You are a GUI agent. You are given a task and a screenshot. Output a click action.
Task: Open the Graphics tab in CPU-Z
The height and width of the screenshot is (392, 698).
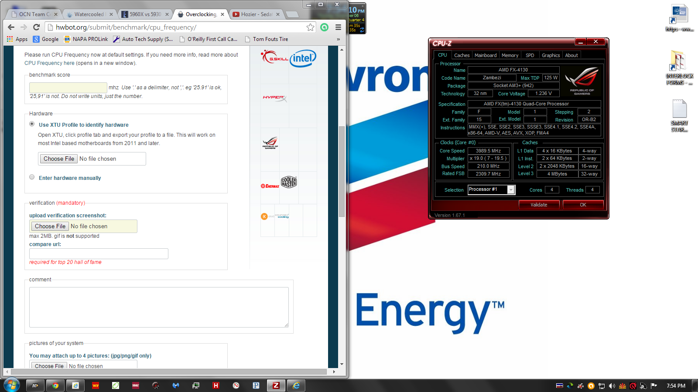551,55
